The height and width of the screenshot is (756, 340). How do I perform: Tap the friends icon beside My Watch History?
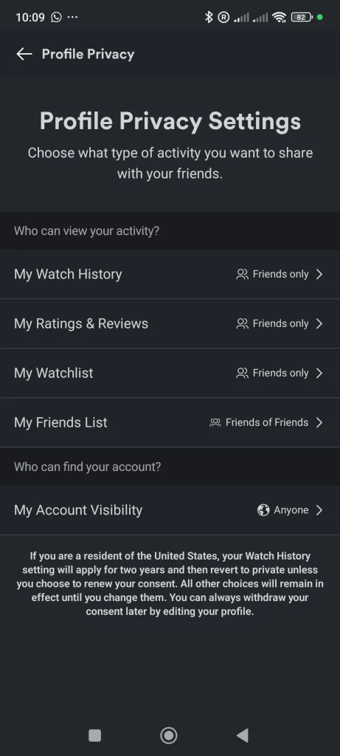pos(242,275)
